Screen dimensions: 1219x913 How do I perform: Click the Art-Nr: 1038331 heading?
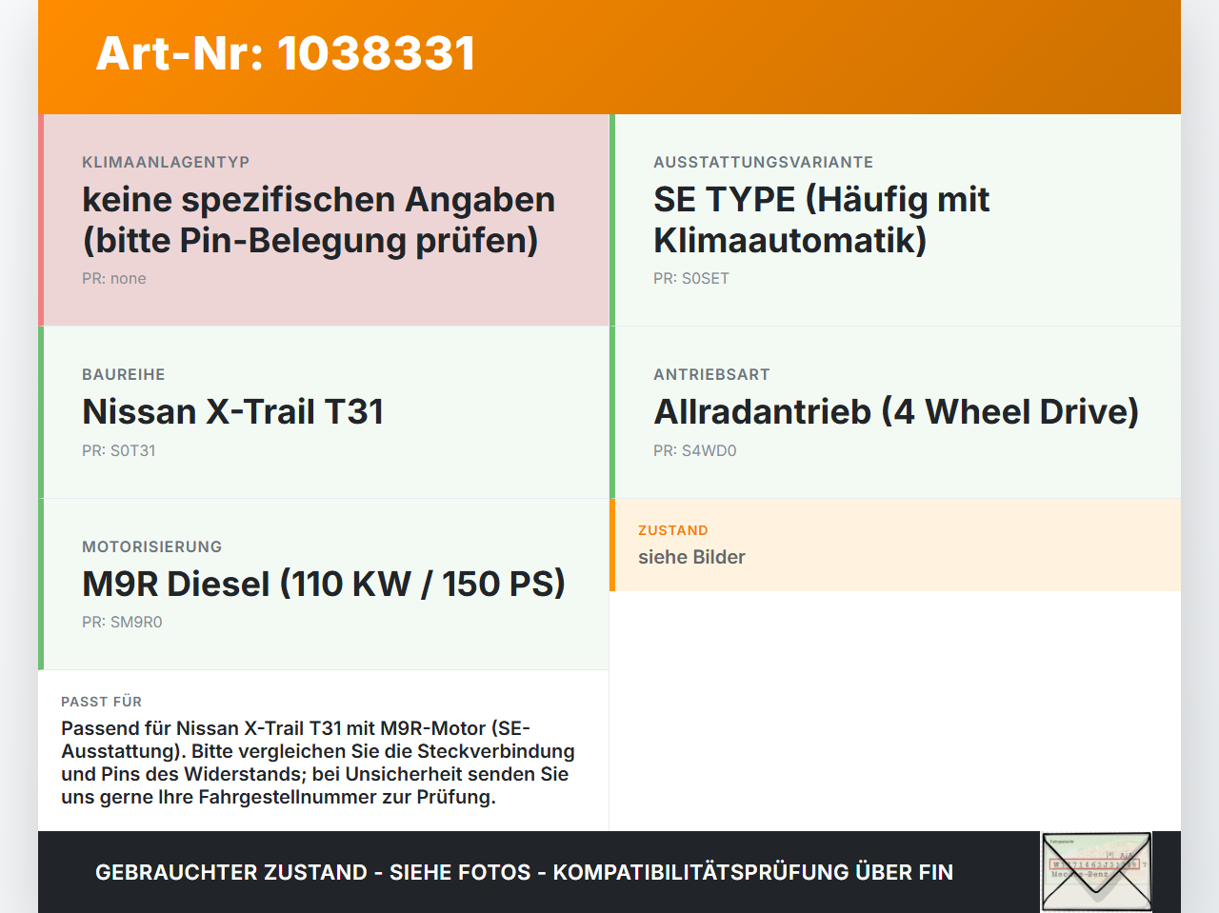tap(286, 53)
